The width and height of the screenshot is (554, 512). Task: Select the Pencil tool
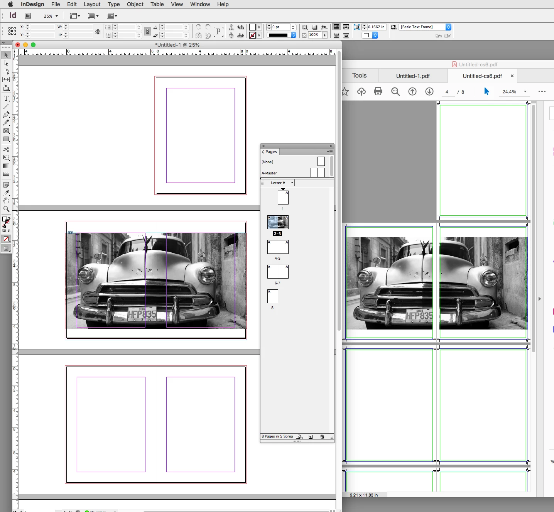(x=6, y=123)
